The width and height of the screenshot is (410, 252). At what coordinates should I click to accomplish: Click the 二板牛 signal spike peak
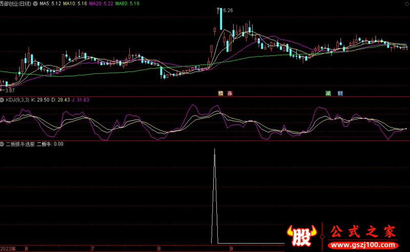(x=214, y=150)
